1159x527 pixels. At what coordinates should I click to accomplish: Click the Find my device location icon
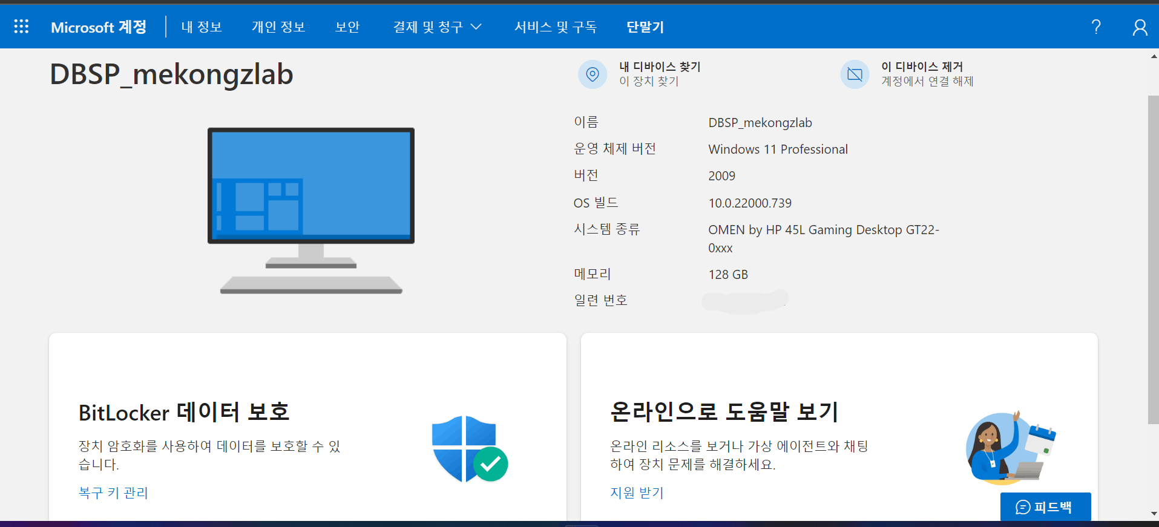coord(593,74)
